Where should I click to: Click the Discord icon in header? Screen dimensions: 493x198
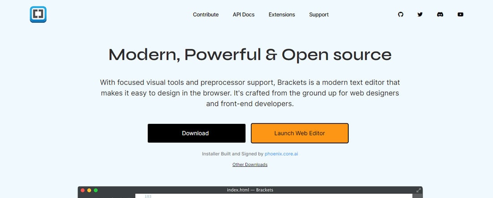[440, 14]
